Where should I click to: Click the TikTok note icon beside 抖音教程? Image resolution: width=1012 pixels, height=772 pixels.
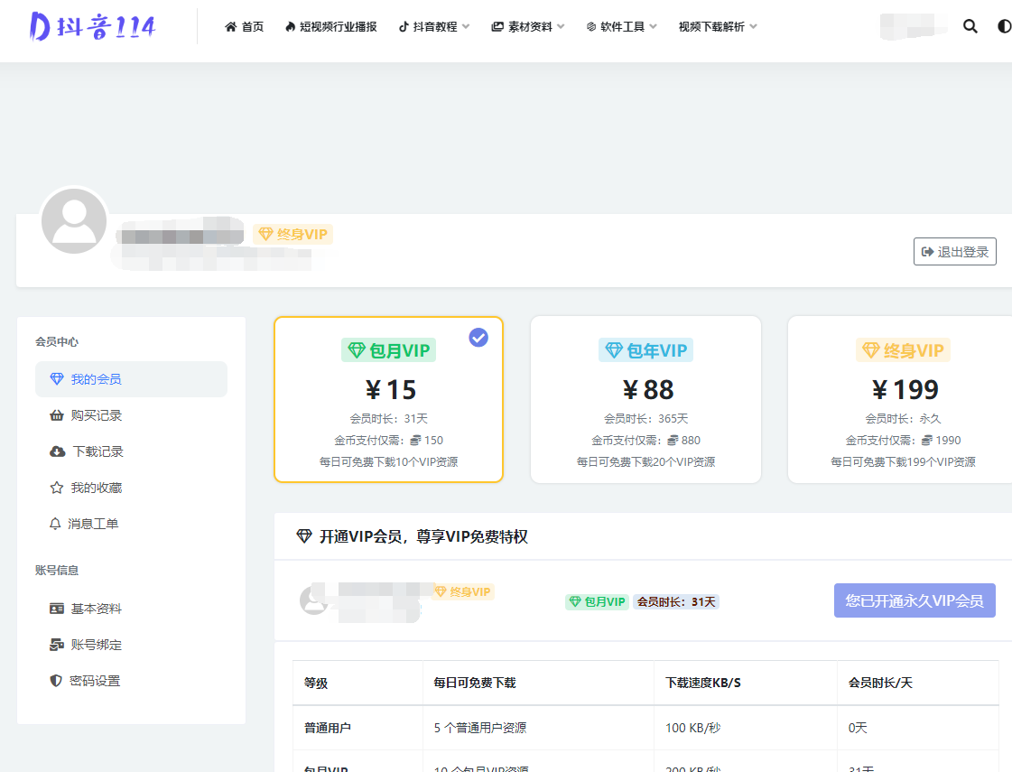[404, 26]
